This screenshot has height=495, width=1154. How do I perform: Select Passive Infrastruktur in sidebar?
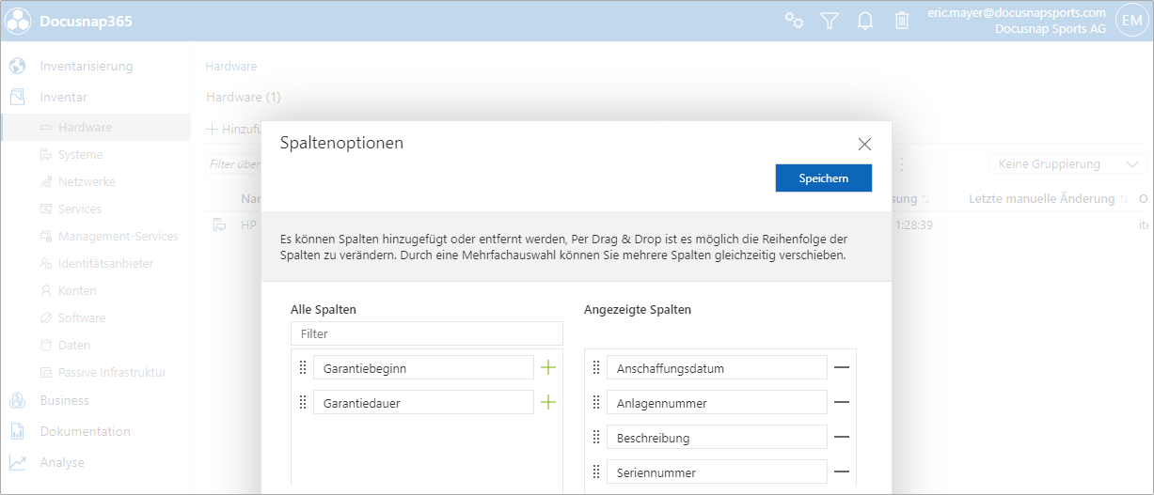[112, 373]
